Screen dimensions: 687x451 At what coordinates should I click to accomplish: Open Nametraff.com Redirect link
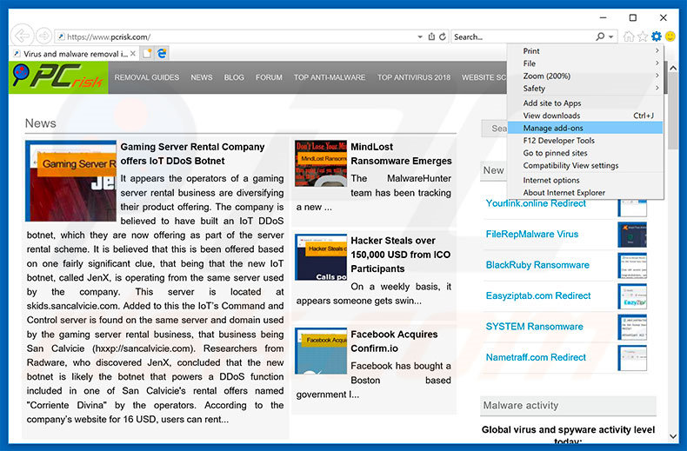536,357
